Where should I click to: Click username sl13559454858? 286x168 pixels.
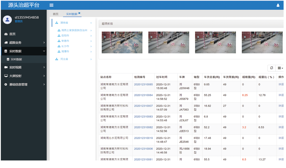tap(27, 17)
